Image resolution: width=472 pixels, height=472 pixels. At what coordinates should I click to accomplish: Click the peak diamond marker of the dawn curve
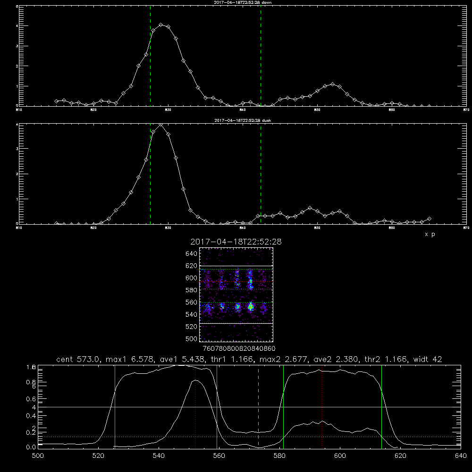(161, 25)
